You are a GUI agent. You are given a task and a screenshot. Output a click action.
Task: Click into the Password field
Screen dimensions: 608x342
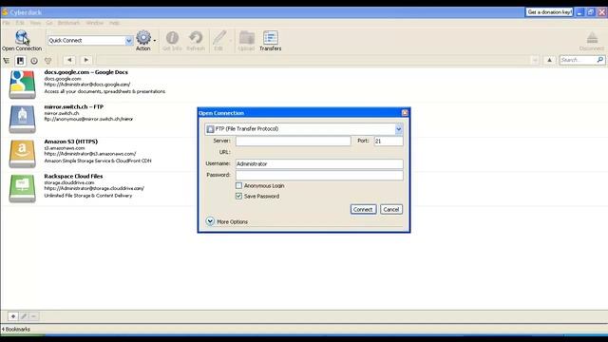[319, 175]
